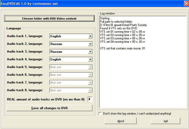Save all changes to DVD
189x129 pixels.
coord(49,108)
